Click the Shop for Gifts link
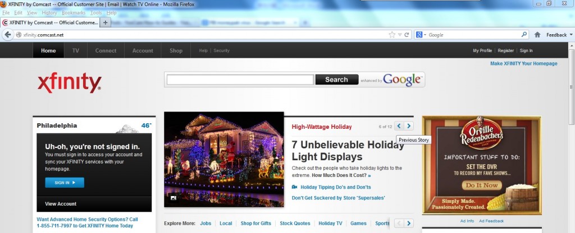This screenshot has width=575, height=233. 256,223
